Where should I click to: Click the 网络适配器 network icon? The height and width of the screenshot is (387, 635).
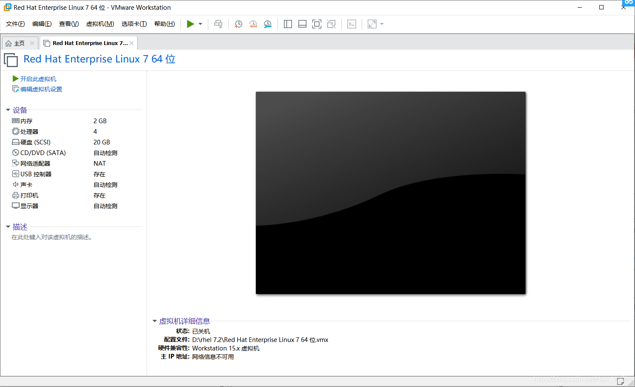click(x=16, y=163)
